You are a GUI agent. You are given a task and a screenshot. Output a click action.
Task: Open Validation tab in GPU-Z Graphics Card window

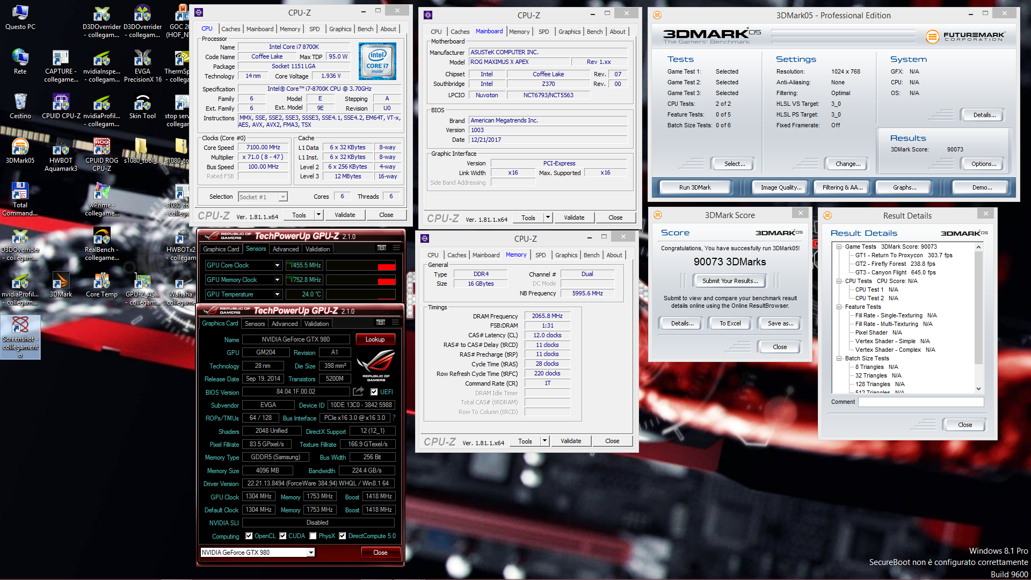pyautogui.click(x=317, y=324)
